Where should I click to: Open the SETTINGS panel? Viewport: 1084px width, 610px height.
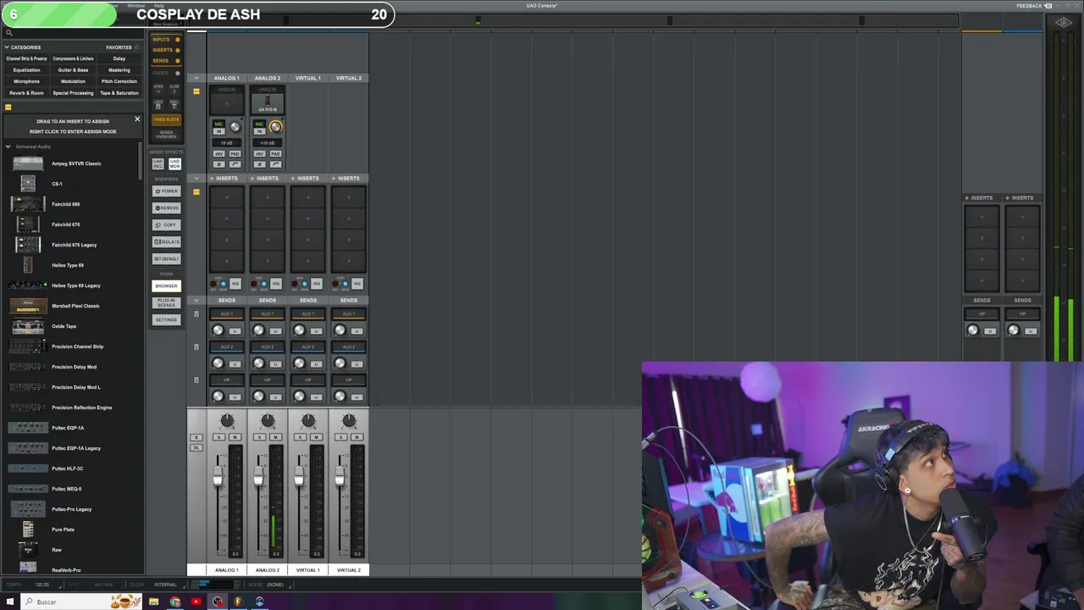pyautogui.click(x=166, y=319)
